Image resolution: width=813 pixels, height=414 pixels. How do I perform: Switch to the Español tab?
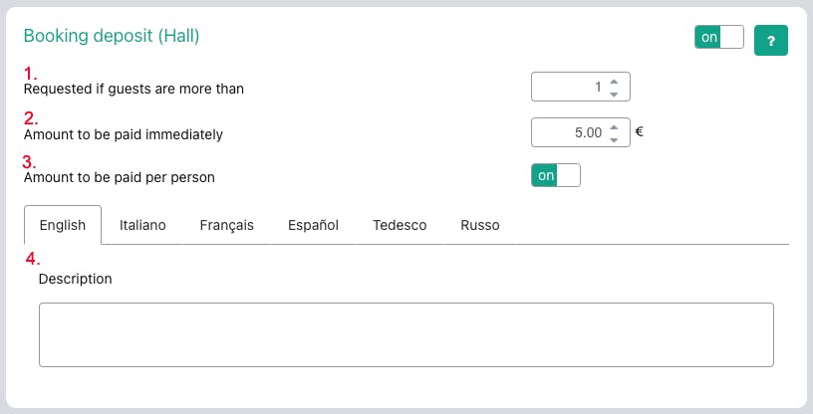point(313,225)
